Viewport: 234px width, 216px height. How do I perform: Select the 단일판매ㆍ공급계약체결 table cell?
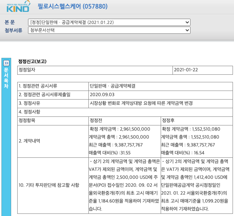(x=161, y=86)
